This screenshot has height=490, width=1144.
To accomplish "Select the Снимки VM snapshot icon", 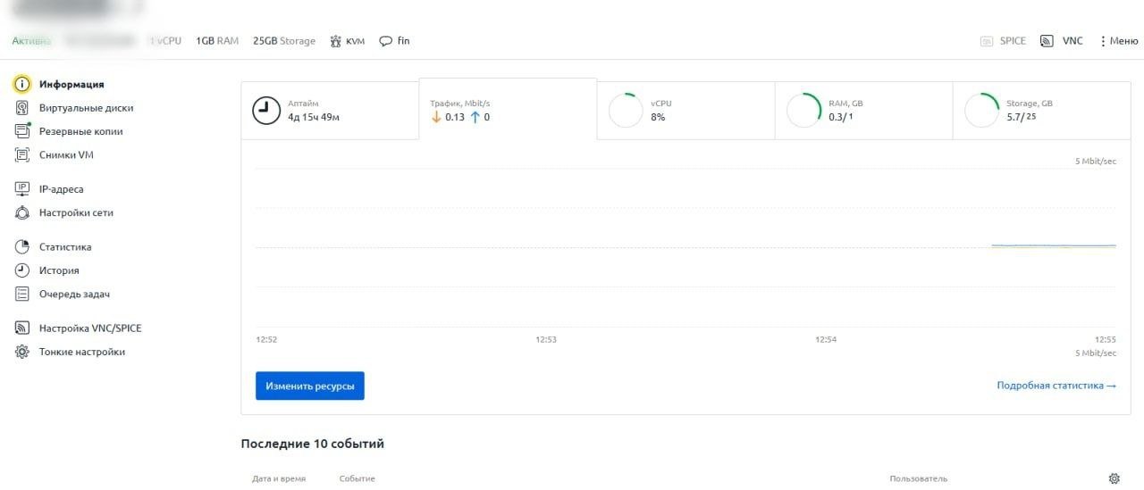I will 22,154.
